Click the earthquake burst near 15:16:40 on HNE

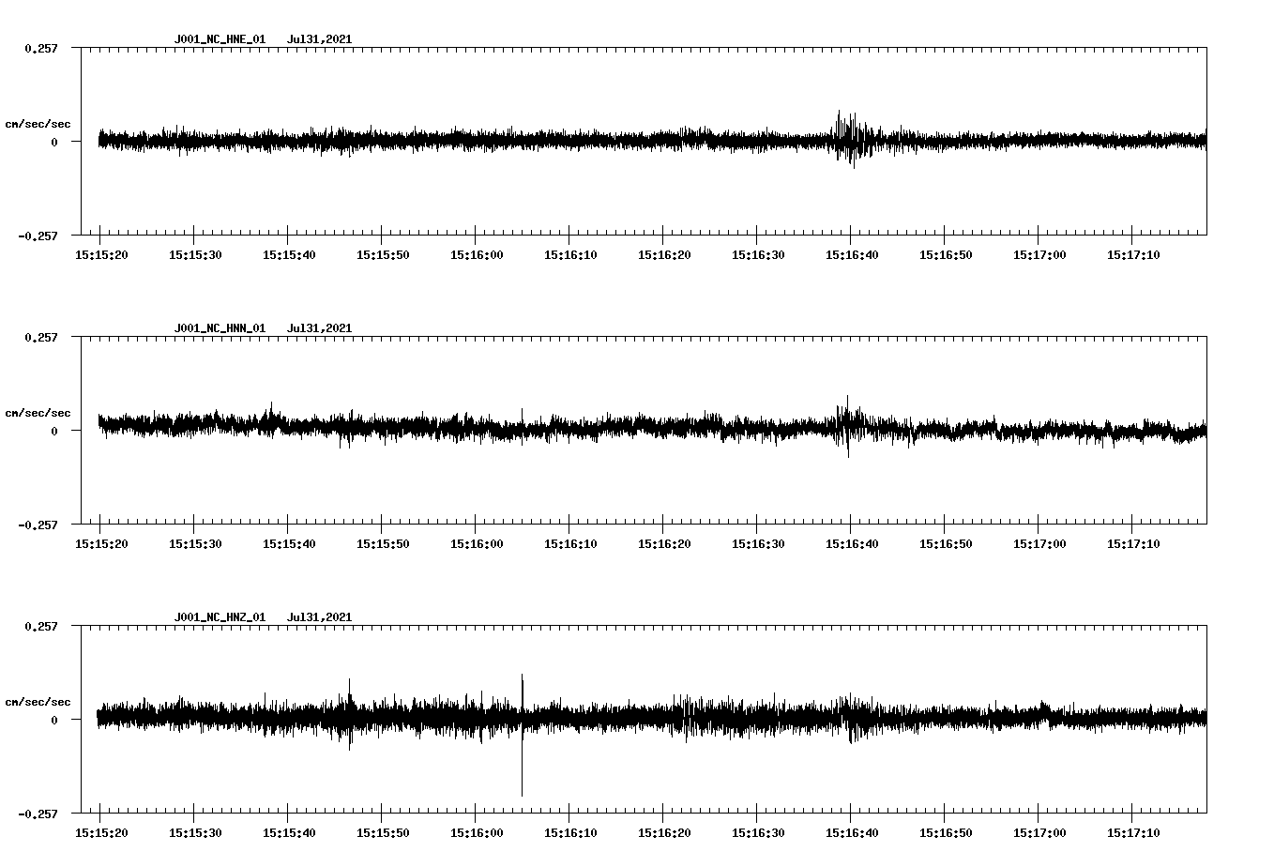[849, 139]
